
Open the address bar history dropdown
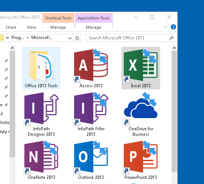(70, 38)
